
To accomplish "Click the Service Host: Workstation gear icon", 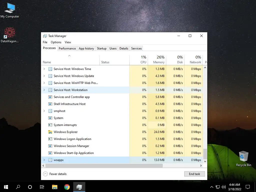I will (50, 90).
